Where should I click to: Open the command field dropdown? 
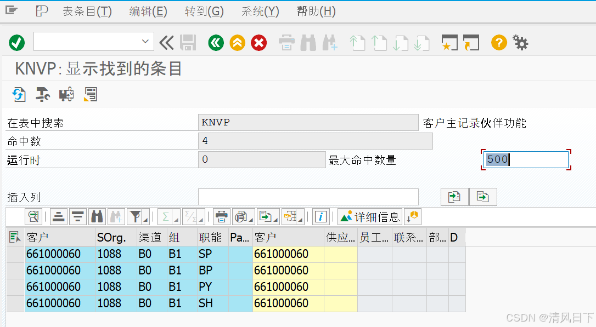coord(145,42)
